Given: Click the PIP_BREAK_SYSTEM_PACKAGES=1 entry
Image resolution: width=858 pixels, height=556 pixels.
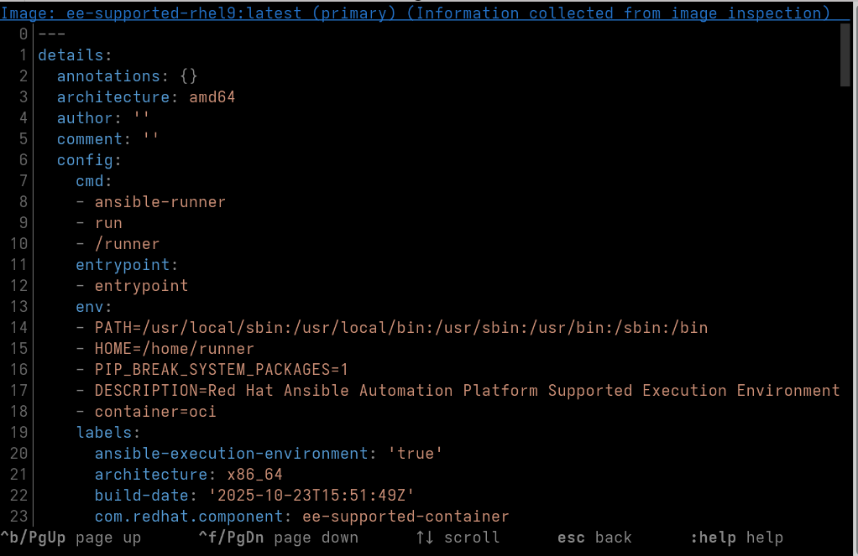Looking at the screenshot, I should pyautogui.click(x=222, y=370).
